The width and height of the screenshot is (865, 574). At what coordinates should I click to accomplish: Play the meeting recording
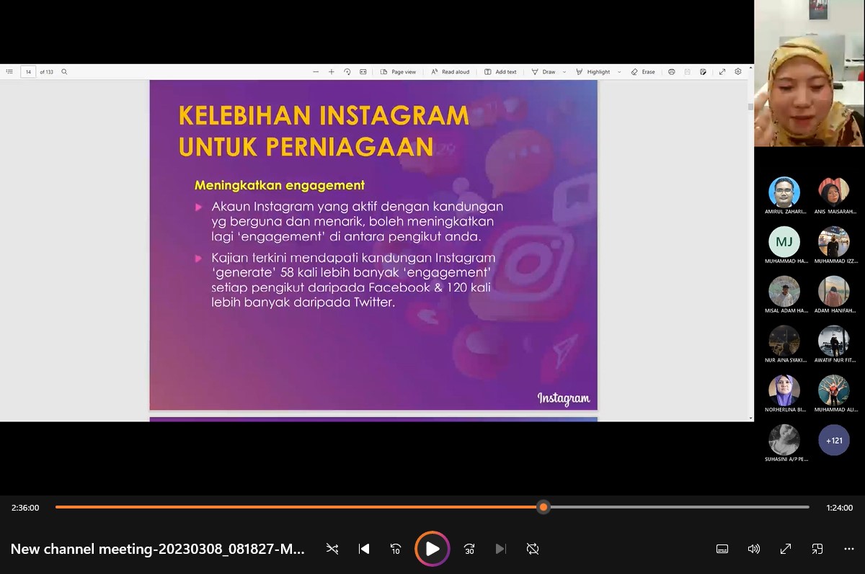(x=432, y=549)
